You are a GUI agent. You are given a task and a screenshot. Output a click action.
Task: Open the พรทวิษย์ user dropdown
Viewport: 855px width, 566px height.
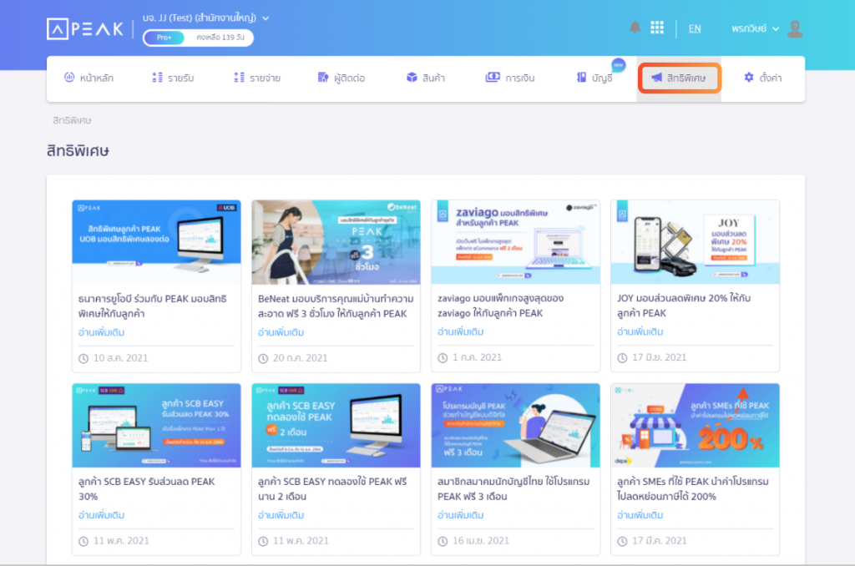755,28
